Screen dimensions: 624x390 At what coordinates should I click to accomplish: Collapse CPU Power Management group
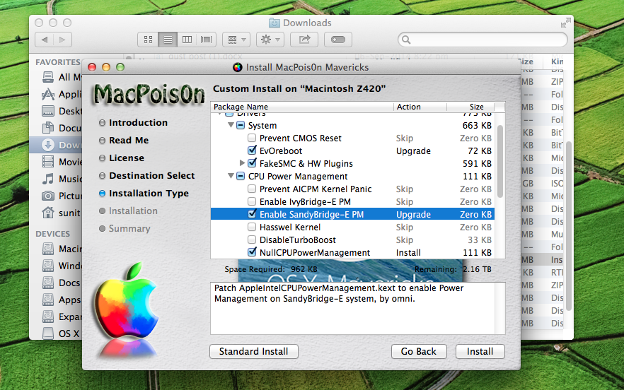[x=231, y=176]
